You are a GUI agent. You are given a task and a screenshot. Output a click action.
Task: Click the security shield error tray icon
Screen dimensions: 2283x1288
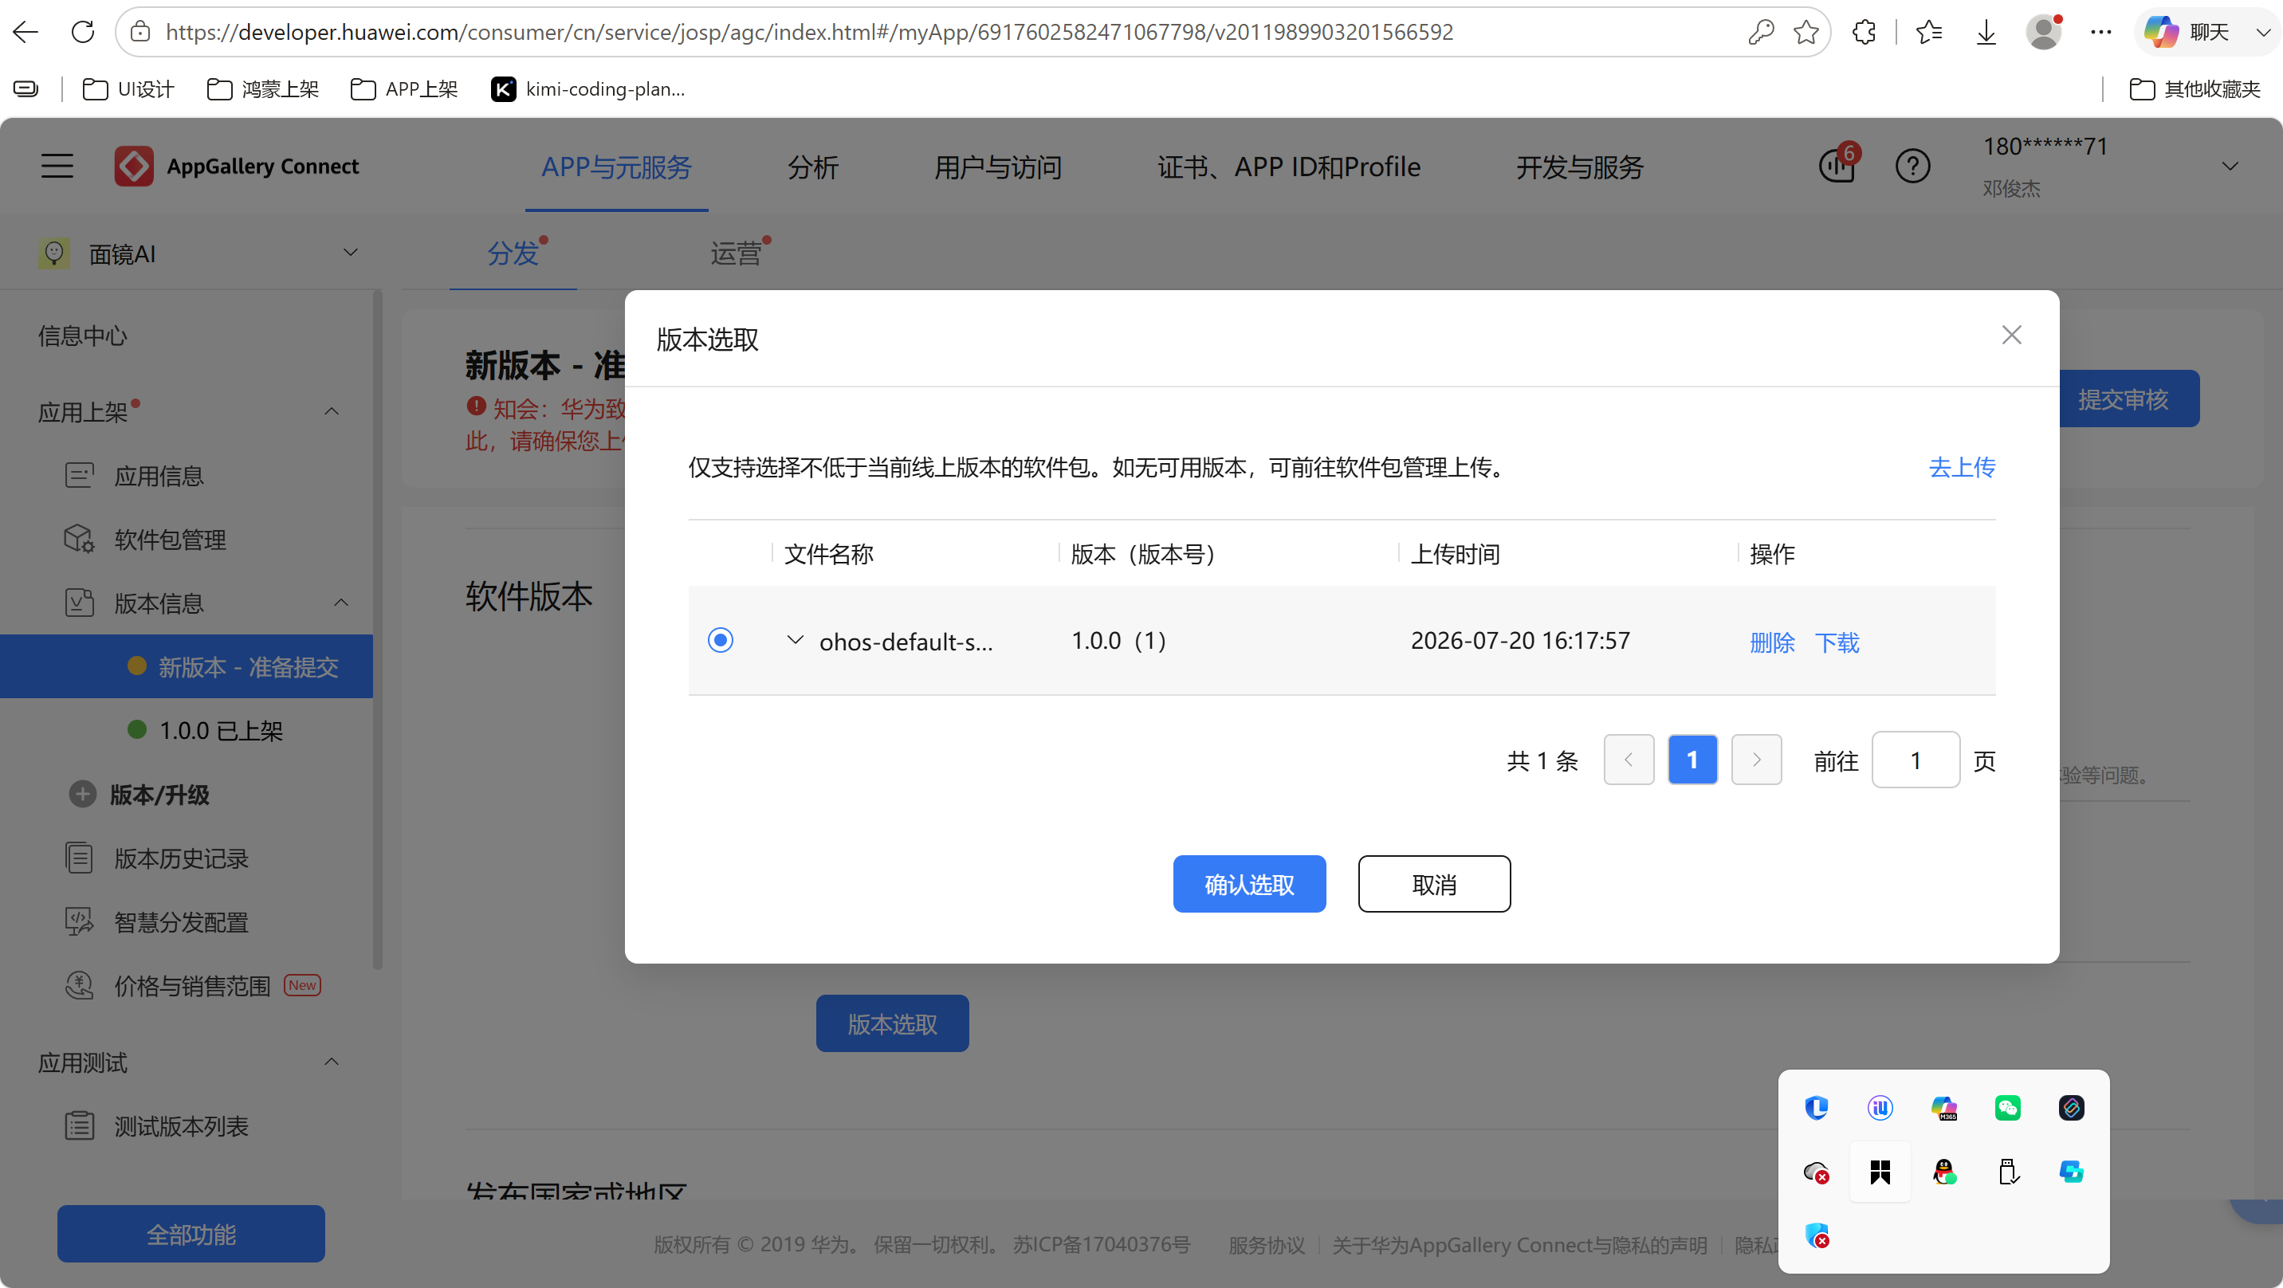pos(1817,1235)
